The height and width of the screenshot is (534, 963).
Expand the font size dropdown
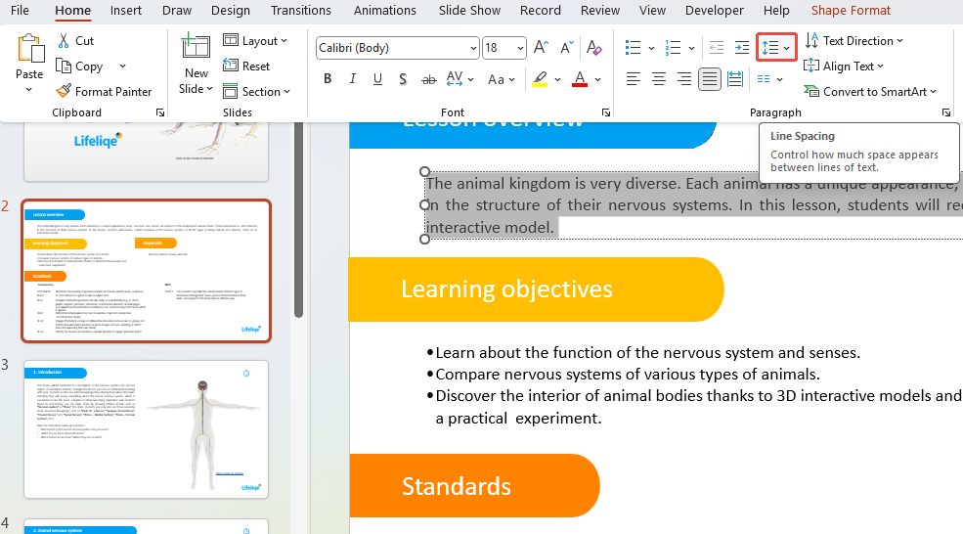(x=519, y=48)
